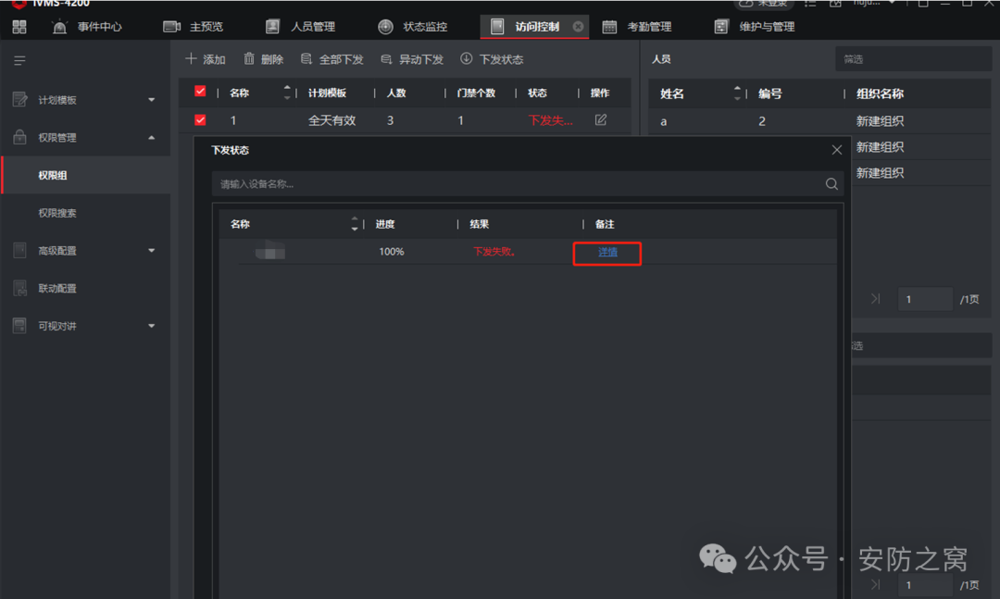Click the 计划模板 column header
The width and height of the screenshot is (1000, 599).
pyautogui.click(x=327, y=94)
